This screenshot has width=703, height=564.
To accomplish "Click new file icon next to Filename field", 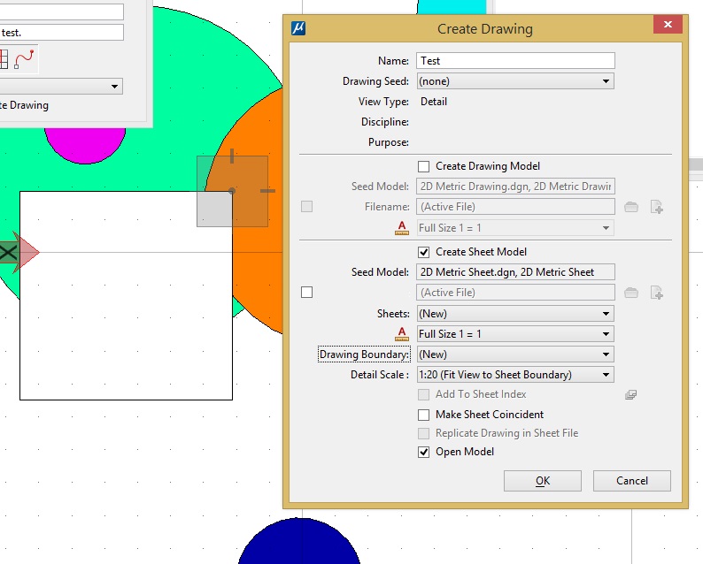I will (x=657, y=207).
